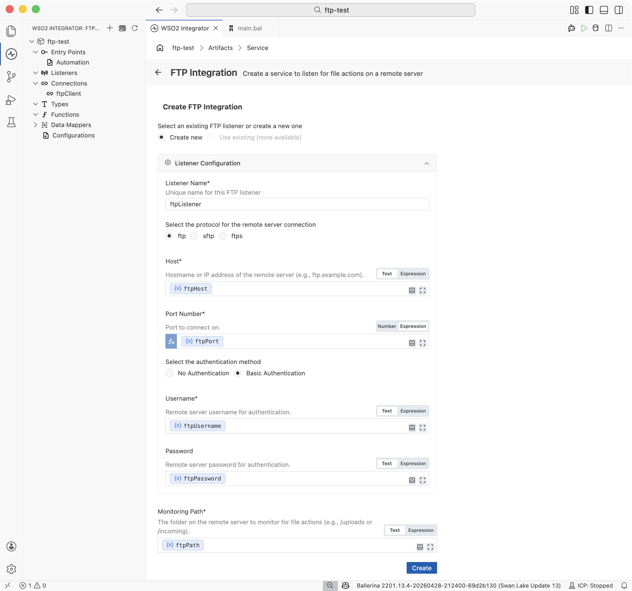Open the Automation entry point
Image resolution: width=632 pixels, height=591 pixels.
[x=72, y=62]
